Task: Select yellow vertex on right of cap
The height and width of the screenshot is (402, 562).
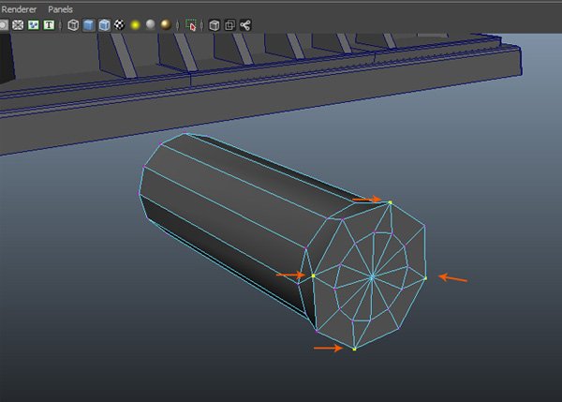Action: [x=425, y=278]
